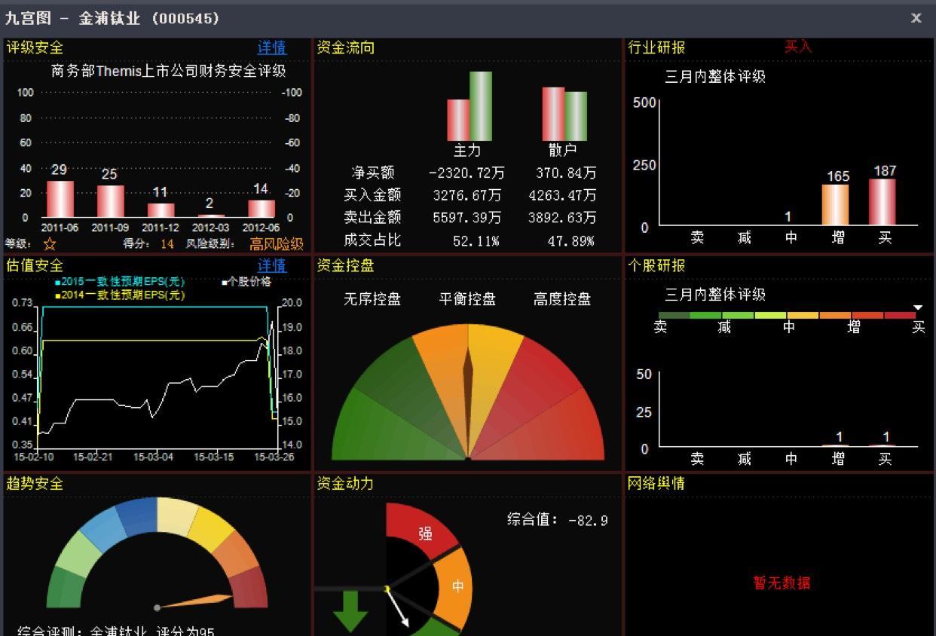
Task: Select the 评级安全 panel title
Action: pyautogui.click(x=35, y=47)
